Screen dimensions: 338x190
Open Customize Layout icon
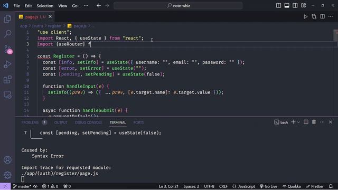[x=304, y=6]
